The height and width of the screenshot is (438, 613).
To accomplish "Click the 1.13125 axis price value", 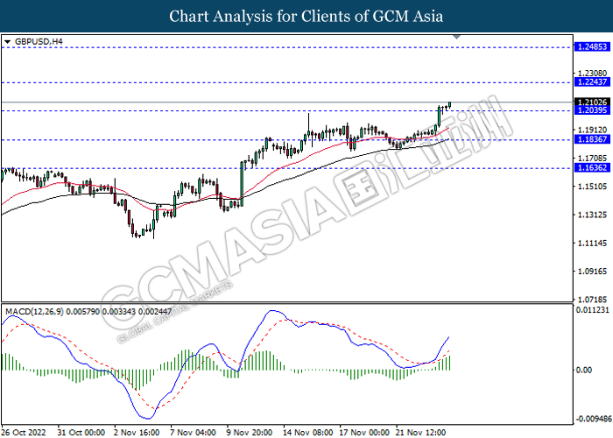I will 592,215.
